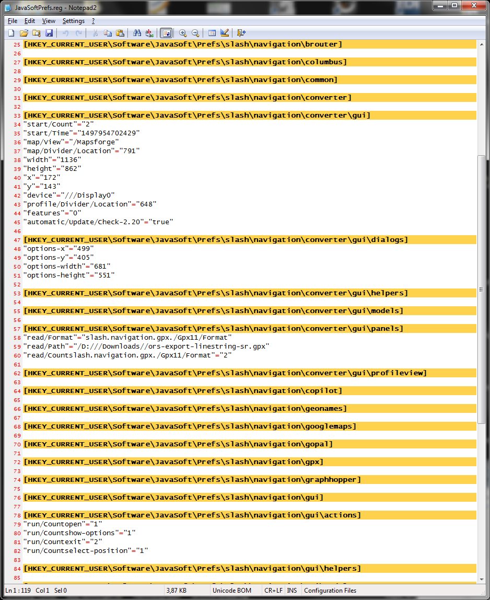The image size is (490, 600).
Task: Click the Configuration Files scheme label
Action: (x=330, y=591)
